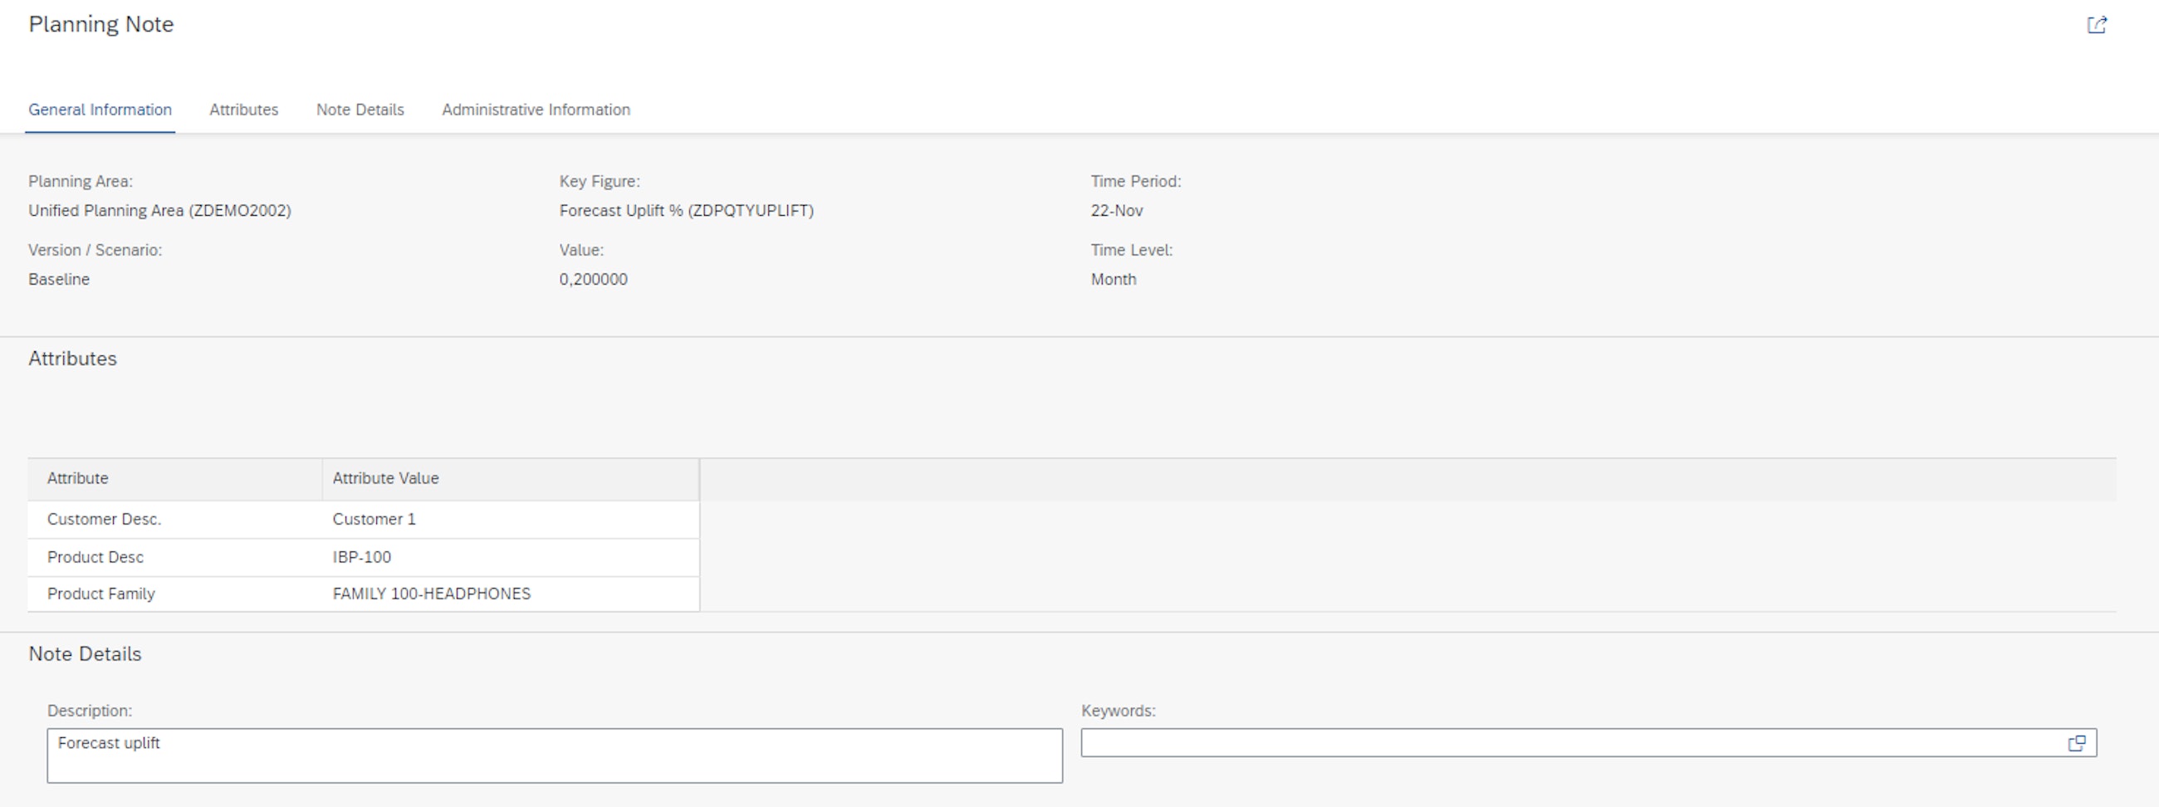This screenshot has width=2159, height=807.
Task: Open the Note Details tab
Action: 360,110
